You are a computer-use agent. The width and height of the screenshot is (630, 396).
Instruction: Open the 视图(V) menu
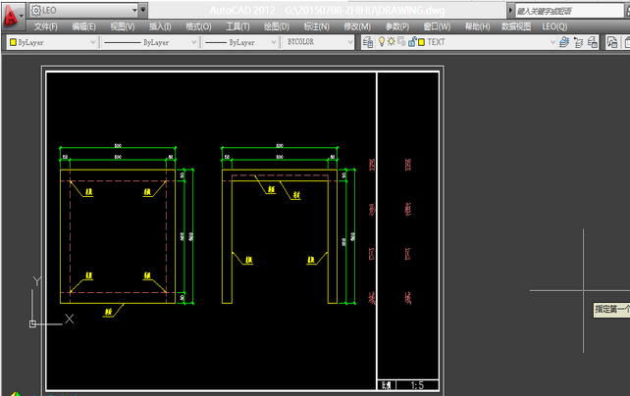click(x=123, y=26)
